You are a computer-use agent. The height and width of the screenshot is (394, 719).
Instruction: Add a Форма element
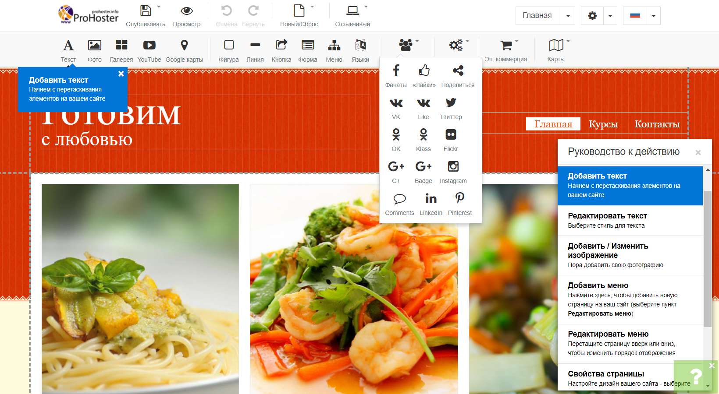[x=307, y=46]
